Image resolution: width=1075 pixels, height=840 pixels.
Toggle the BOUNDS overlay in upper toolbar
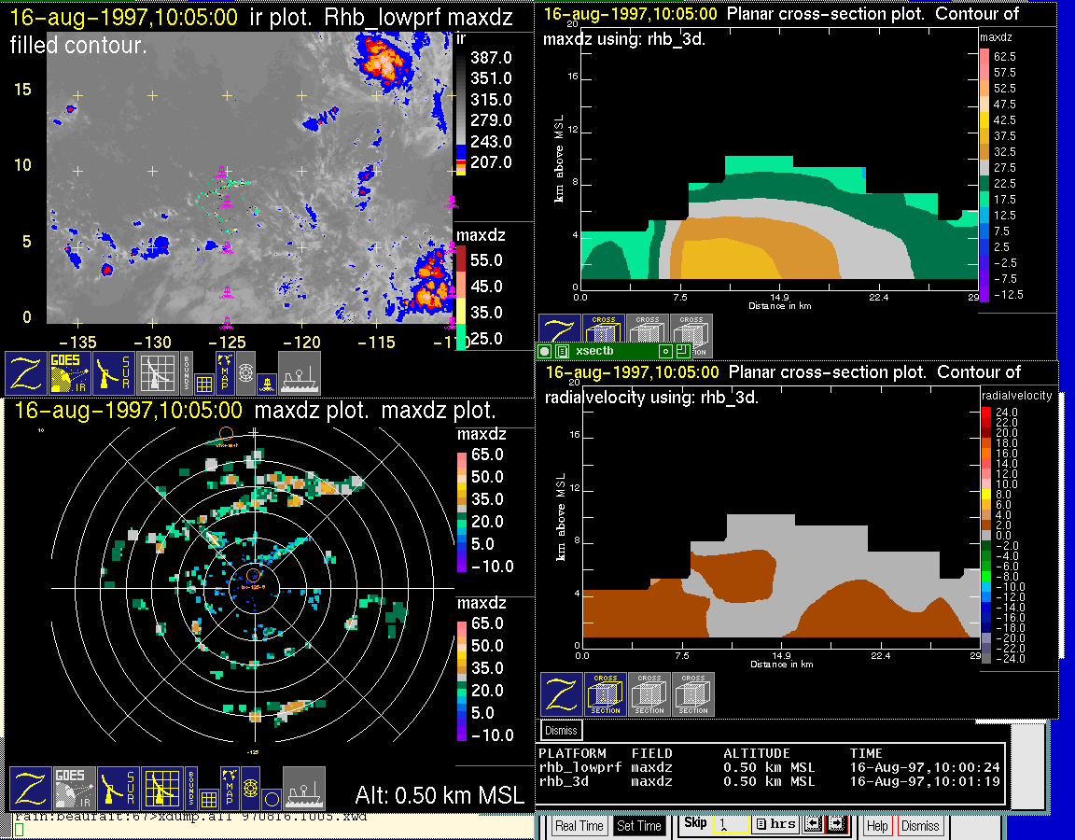click(187, 372)
